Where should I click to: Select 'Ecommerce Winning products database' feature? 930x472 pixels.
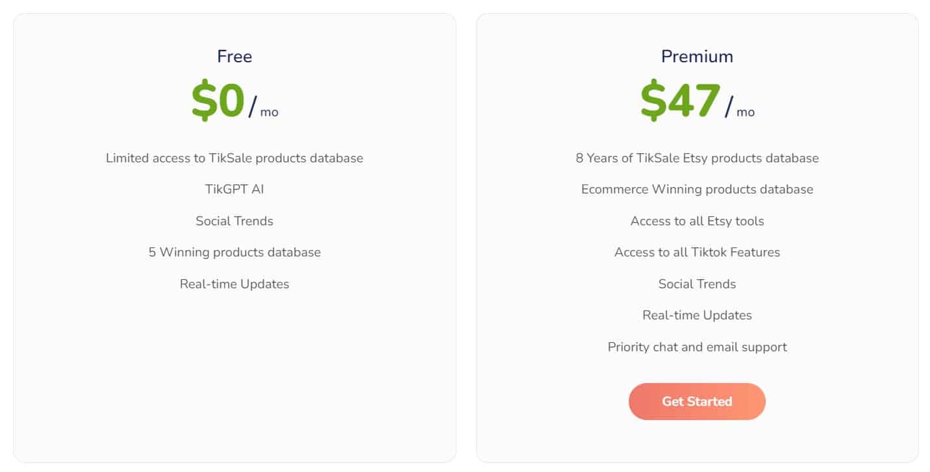click(x=696, y=189)
